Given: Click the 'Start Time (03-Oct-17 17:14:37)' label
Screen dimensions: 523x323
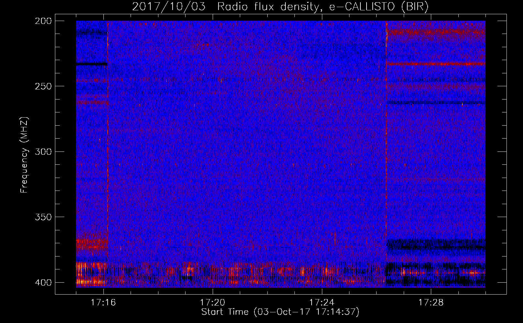Looking at the screenshot, I should coord(280,312).
